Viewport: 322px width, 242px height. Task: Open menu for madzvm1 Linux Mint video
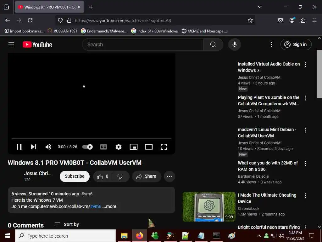coord(305,130)
